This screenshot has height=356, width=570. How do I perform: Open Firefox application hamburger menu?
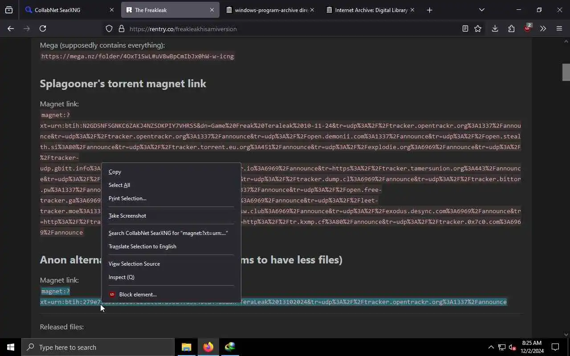559,28
